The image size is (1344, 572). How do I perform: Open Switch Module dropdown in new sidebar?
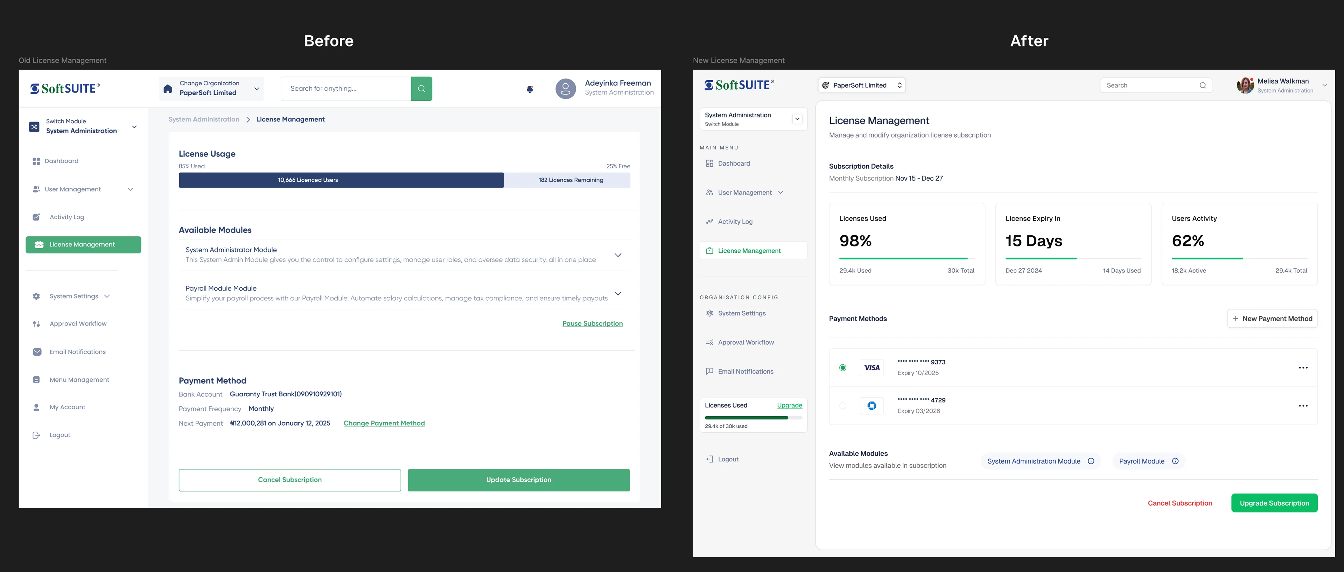(797, 119)
